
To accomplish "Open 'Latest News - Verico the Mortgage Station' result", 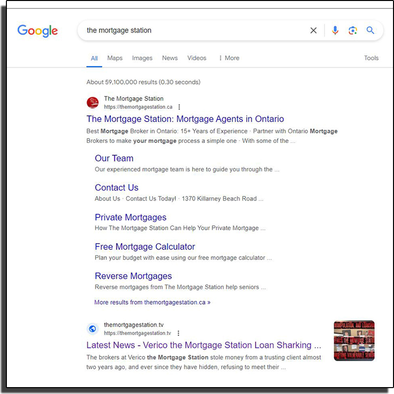I will click(204, 345).
